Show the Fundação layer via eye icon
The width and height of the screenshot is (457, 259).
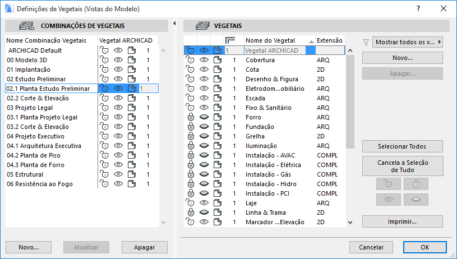(x=204, y=127)
